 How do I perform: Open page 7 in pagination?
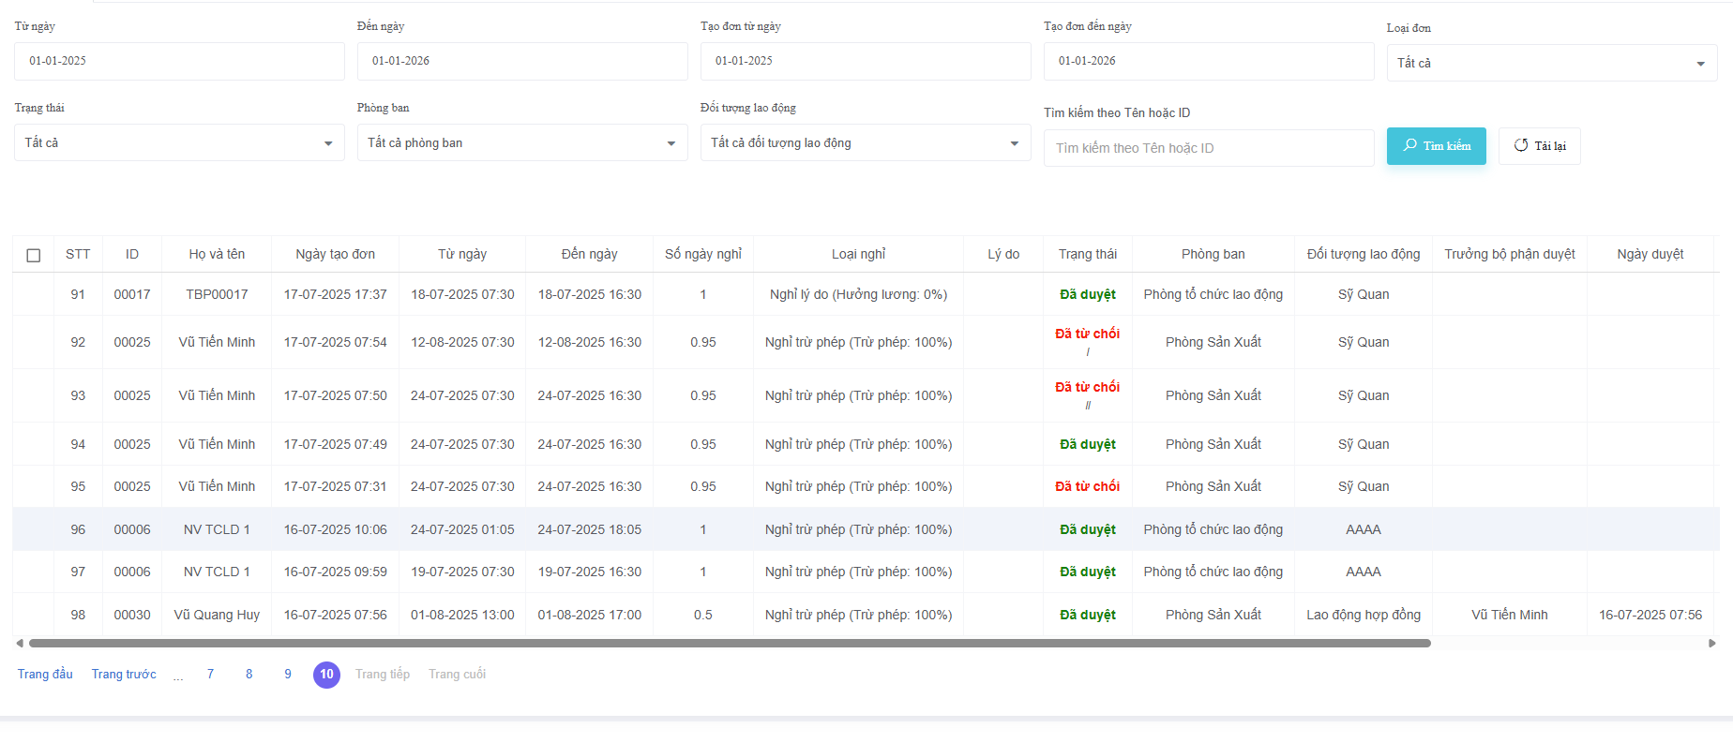click(210, 675)
